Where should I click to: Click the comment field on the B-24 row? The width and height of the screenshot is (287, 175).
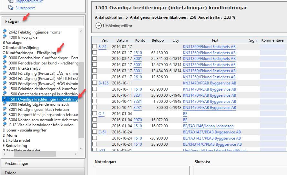coord(273,47)
